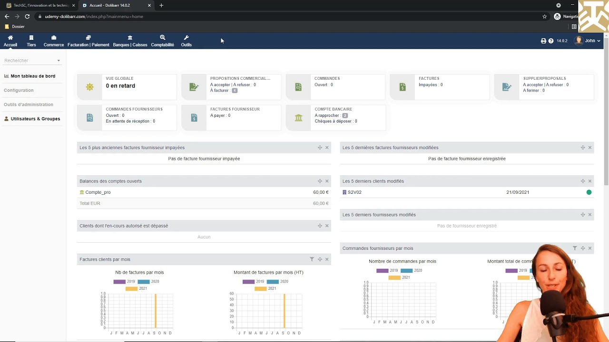Toggle 2021 legend in Nombre de commandes chart
Screen dimensions: 609x342
(399, 277)
